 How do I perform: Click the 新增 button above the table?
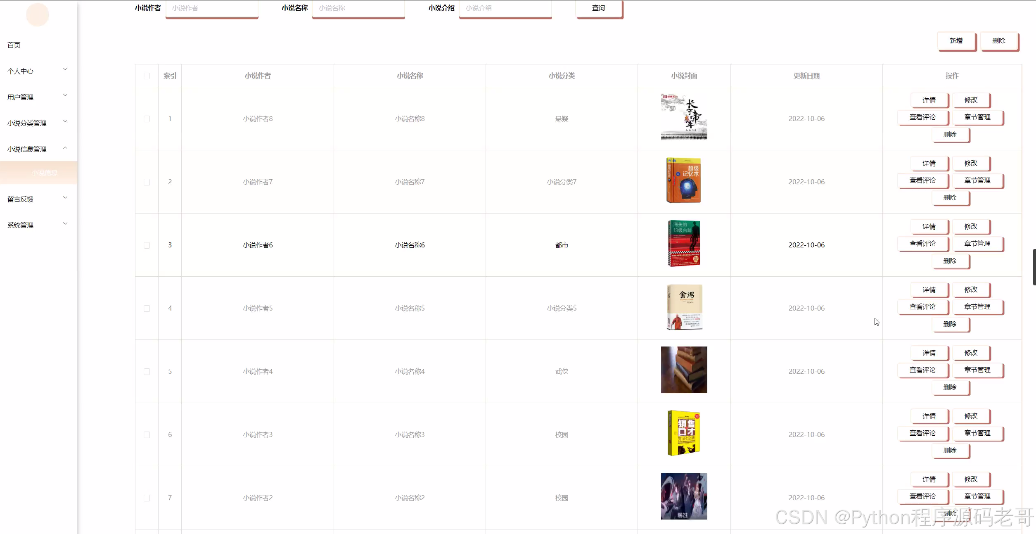(956, 41)
